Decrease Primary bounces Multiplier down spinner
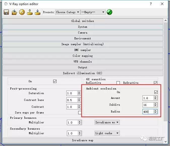170x146 pixels. tap(80, 124)
